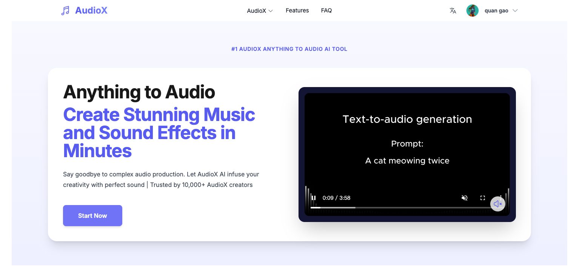Unmute using the video's speaker-slash icon

pyautogui.click(x=465, y=198)
